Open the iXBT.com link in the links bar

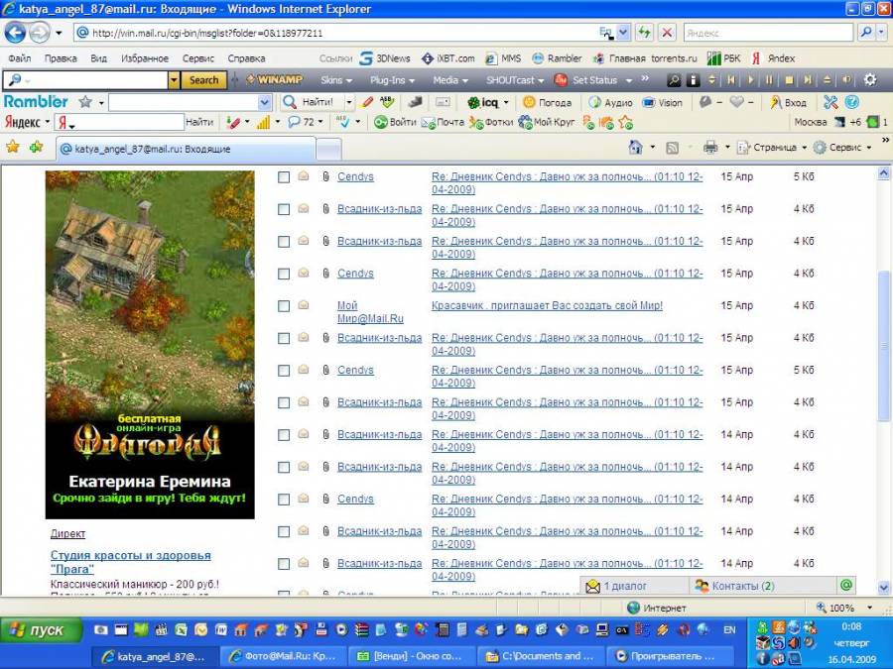(x=448, y=58)
